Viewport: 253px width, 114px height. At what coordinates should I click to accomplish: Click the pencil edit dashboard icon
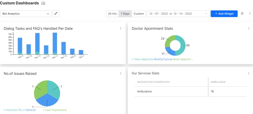coord(56,14)
